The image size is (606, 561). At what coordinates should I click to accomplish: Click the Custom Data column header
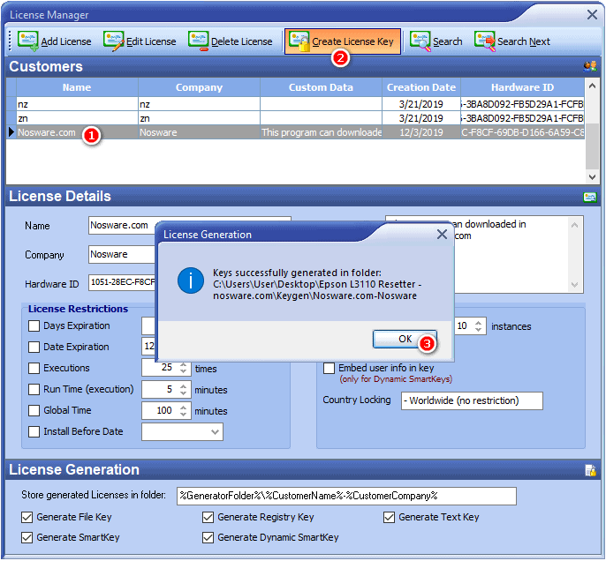tap(321, 87)
